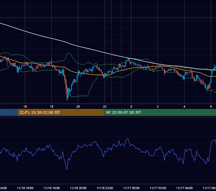The width and height of the screenshot is (216, 191).
Task: Click the ロンドン 15:30-22:00 JST session bar
Action: pos(61,112)
